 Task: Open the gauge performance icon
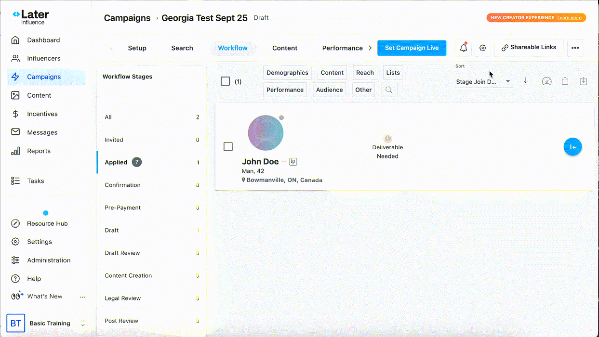pyautogui.click(x=546, y=81)
